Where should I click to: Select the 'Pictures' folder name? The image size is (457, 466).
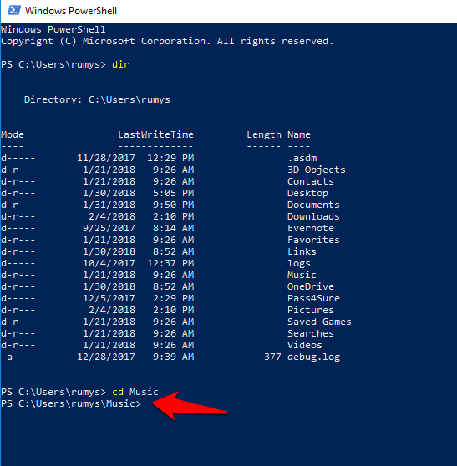[x=311, y=310]
